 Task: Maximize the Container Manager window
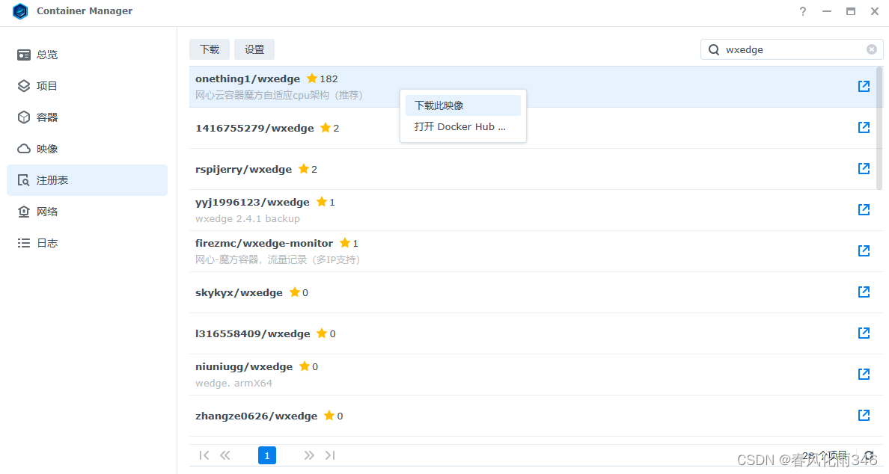point(850,11)
